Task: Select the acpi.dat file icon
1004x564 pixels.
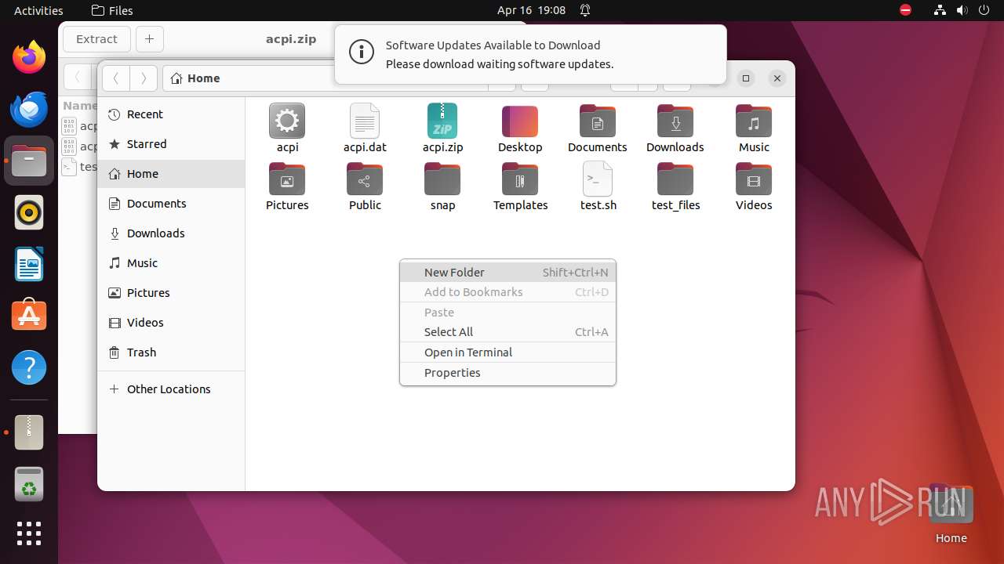Action: click(365, 121)
